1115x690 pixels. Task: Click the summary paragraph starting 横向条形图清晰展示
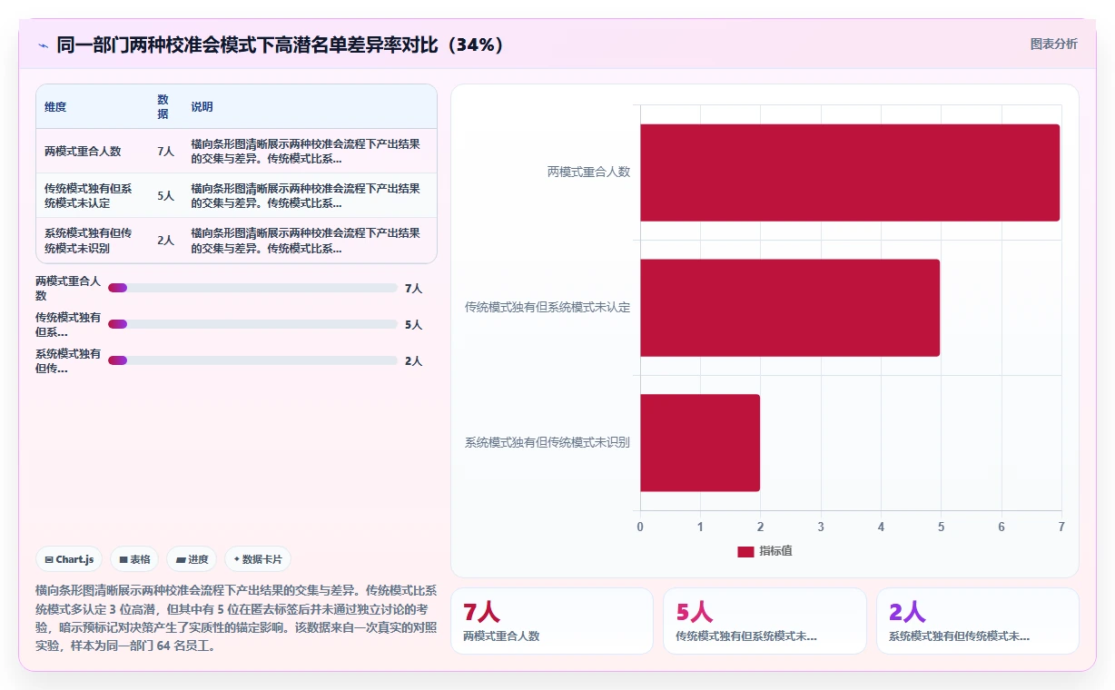click(236, 617)
